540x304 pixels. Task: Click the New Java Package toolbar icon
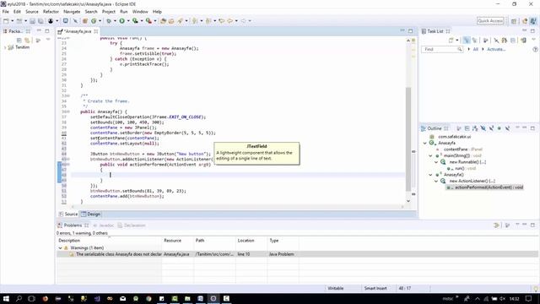tap(85, 21)
